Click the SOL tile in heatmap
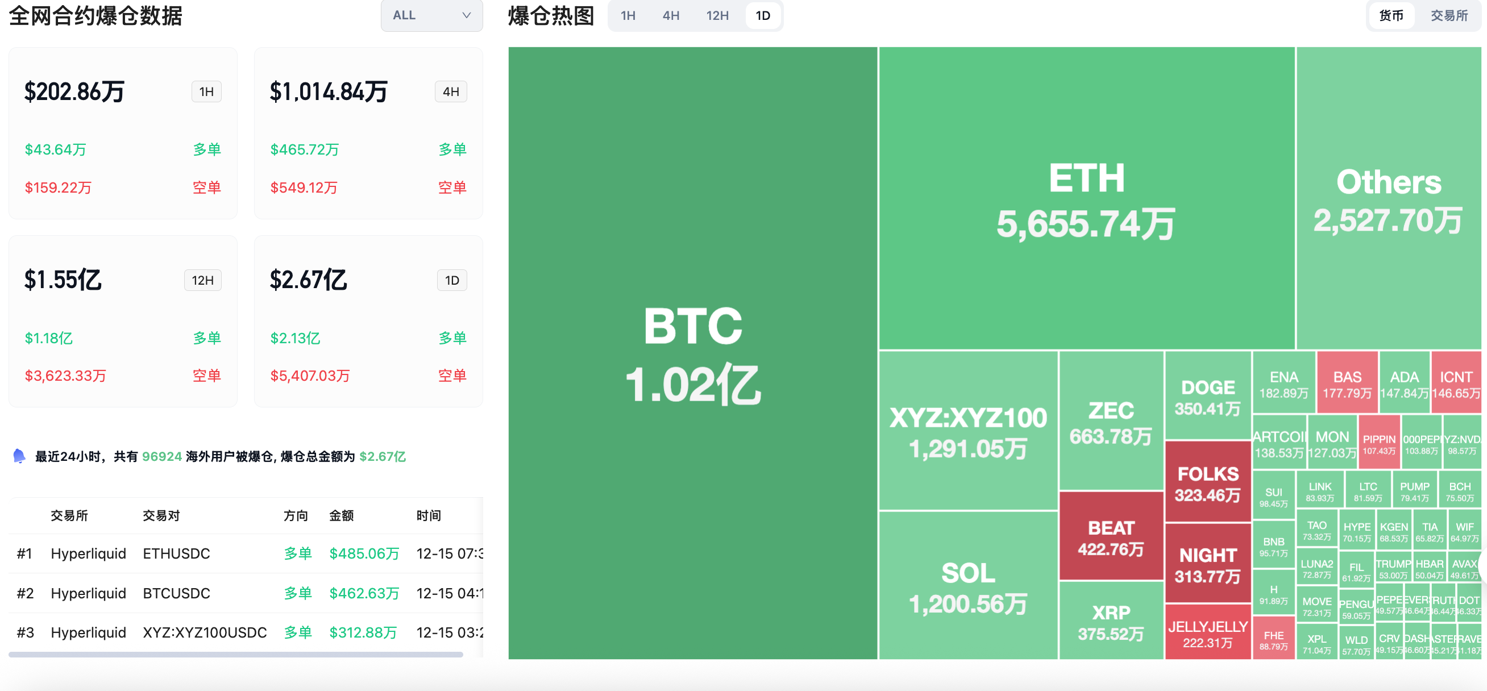Image resolution: width=1487 pixels, height=691 pixels. click(967, 586)
